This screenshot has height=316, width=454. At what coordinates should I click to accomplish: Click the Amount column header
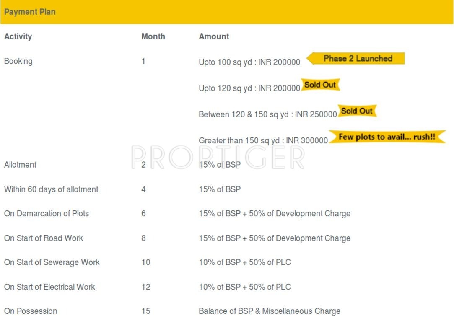pos(214,36)
